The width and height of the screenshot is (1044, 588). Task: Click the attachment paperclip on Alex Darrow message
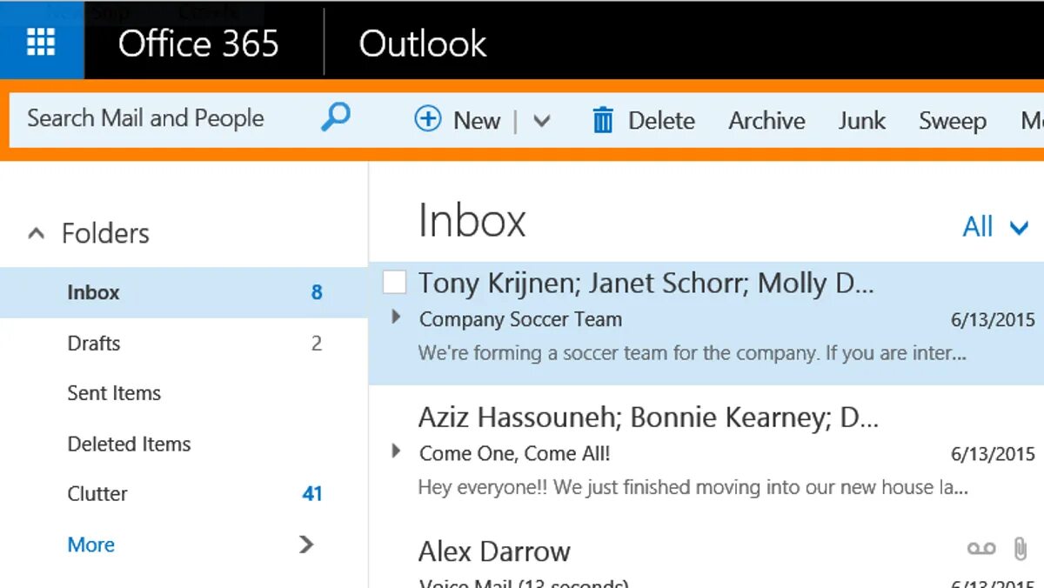pyautogui.click(x=1020, y=549)
